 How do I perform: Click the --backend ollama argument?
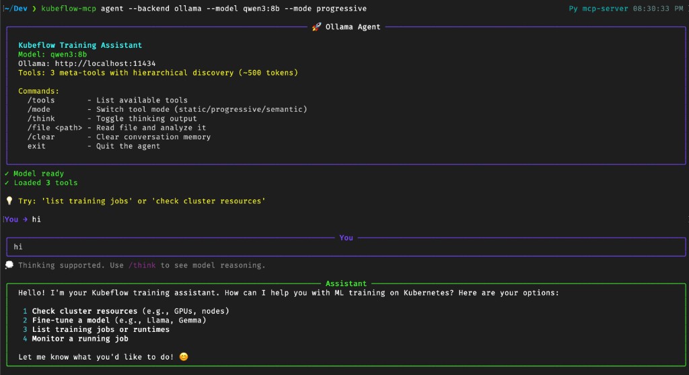[165, 8]
